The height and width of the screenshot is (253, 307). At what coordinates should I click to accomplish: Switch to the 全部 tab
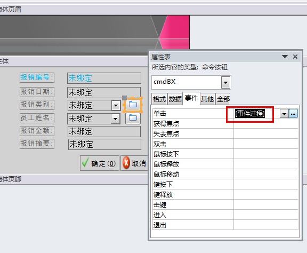click(223, 99)
